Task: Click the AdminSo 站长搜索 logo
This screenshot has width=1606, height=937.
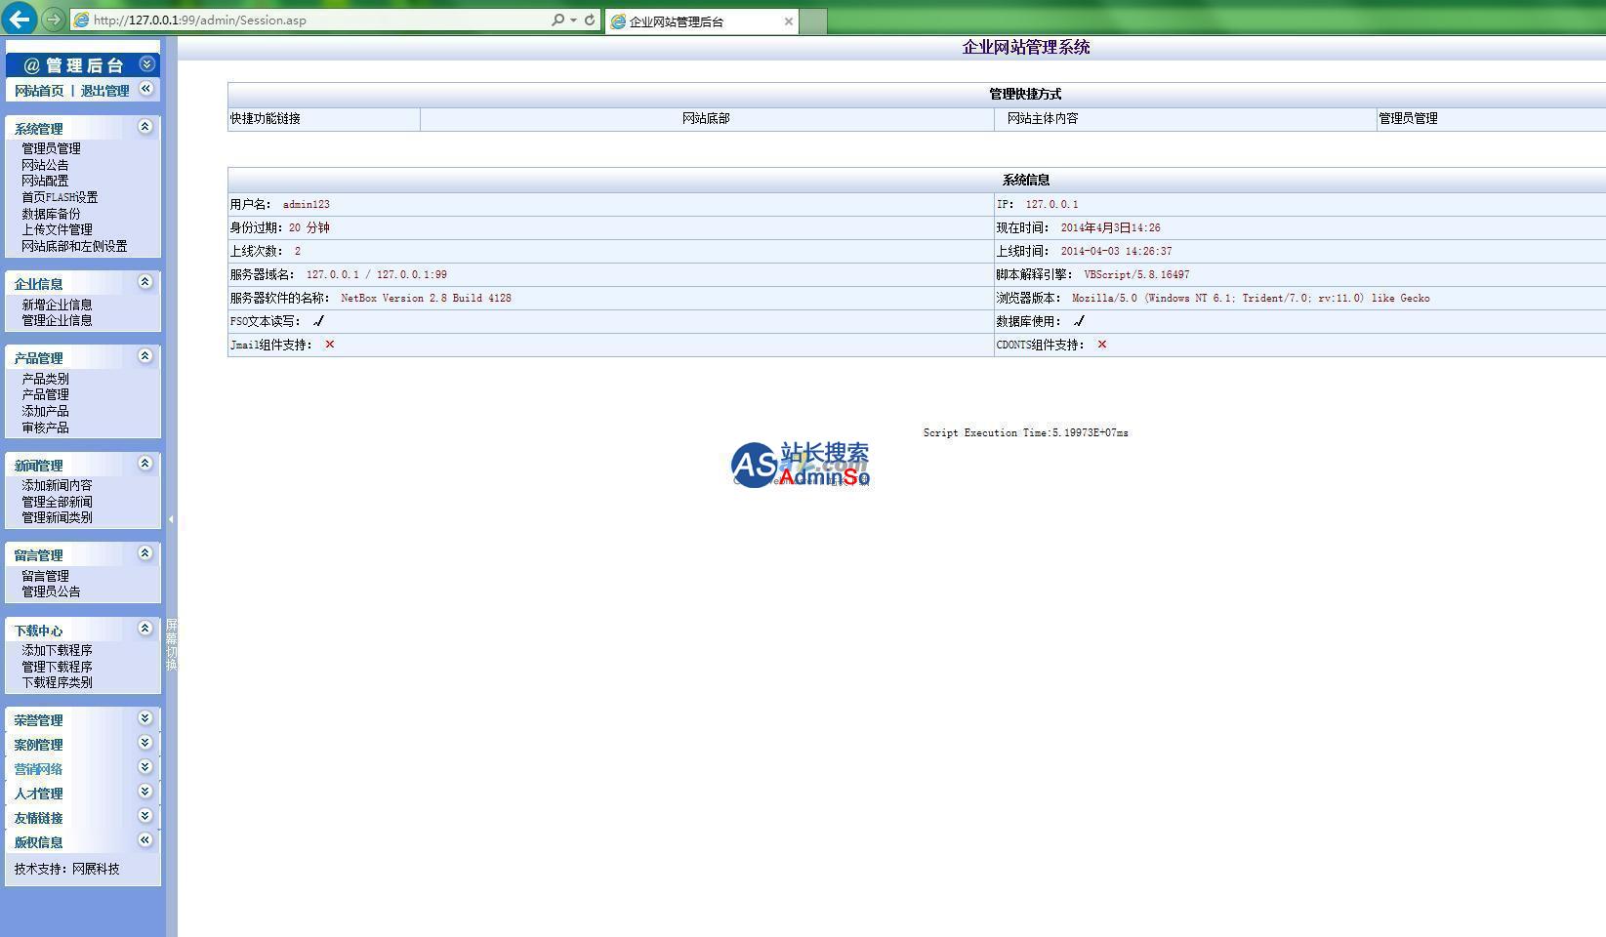Action: 801,465
